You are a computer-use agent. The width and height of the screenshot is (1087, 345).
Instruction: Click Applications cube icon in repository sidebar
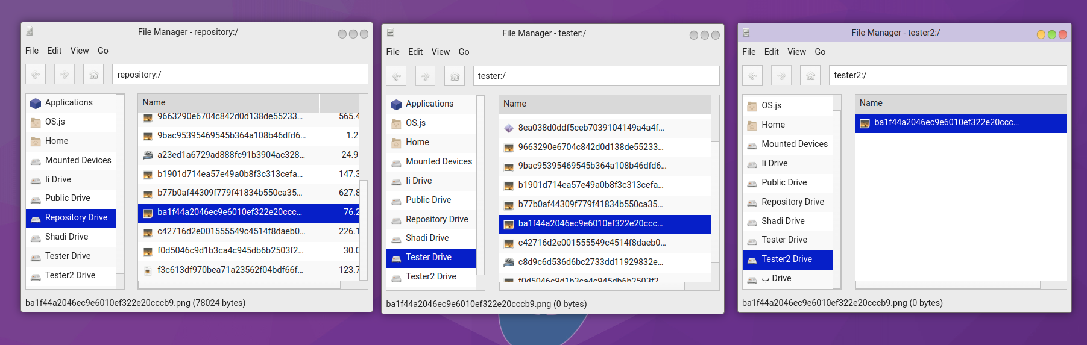coord(36,103)
